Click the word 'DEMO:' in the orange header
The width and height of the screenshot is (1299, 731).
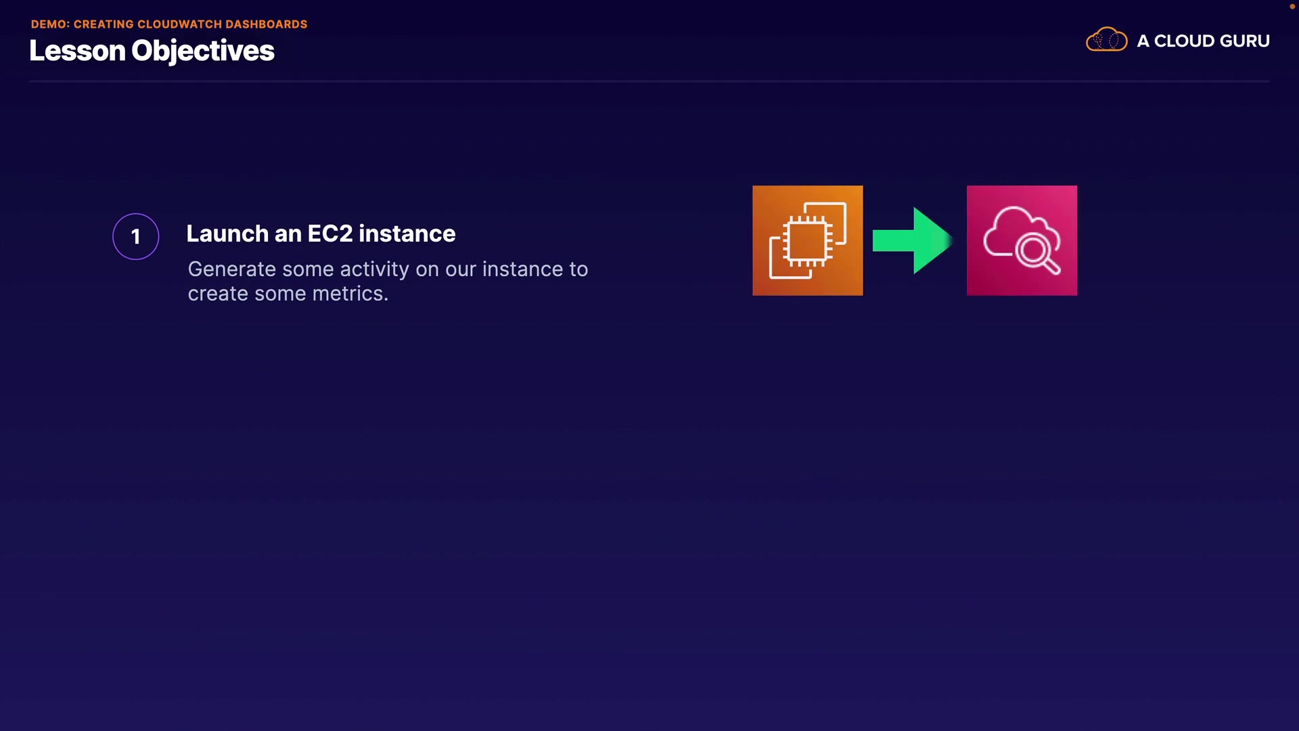(x=50, y=24)
